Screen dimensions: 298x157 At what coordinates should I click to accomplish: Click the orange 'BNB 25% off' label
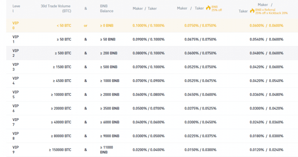tap(217, 9)
